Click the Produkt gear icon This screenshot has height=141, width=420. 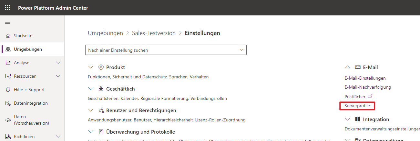pyautogui.click(x=101, y=67)
